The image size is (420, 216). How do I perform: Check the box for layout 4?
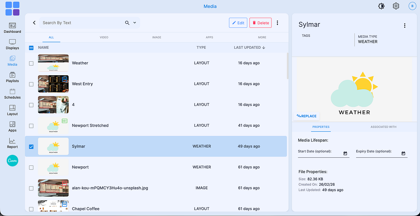click(x=31, y=105)
